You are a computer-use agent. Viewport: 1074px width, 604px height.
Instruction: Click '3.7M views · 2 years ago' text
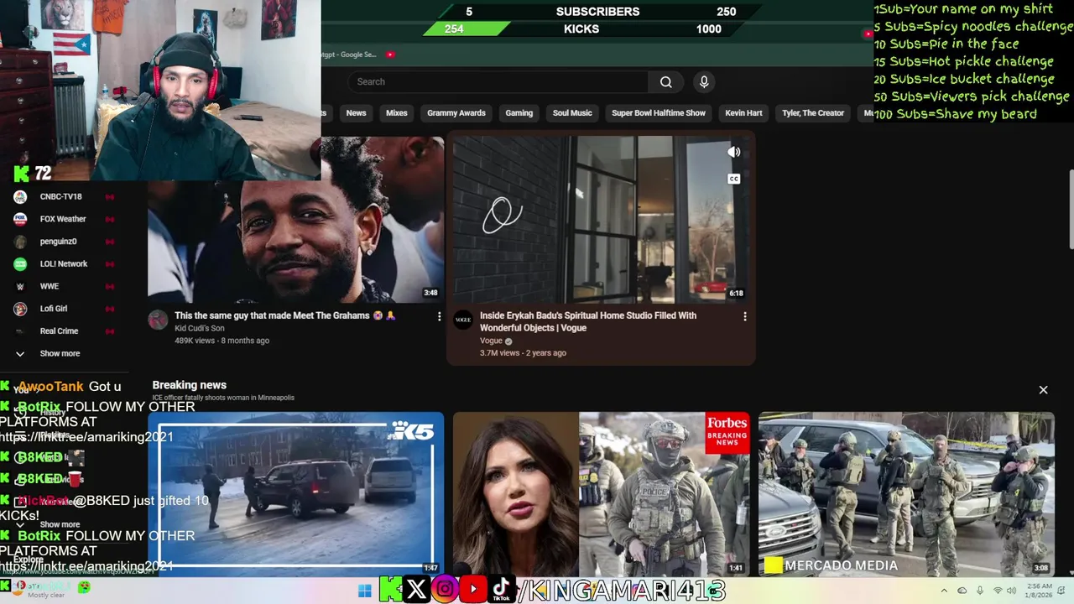pos(523,353)
